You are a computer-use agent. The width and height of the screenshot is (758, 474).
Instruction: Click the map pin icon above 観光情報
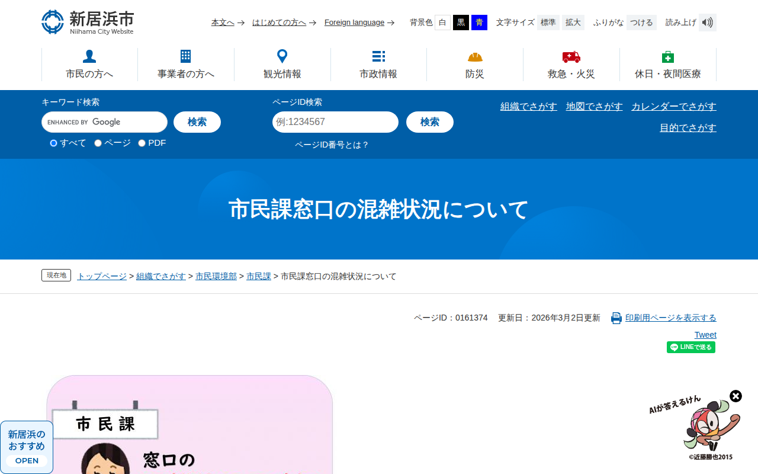[x=282, y=56]
